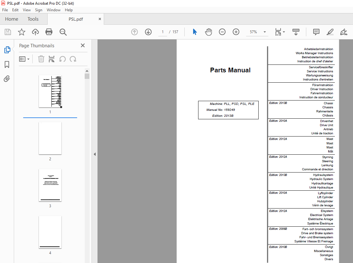Delete selected page with trash icon
The width and height of the screenshot is (353, 263).
41,59
